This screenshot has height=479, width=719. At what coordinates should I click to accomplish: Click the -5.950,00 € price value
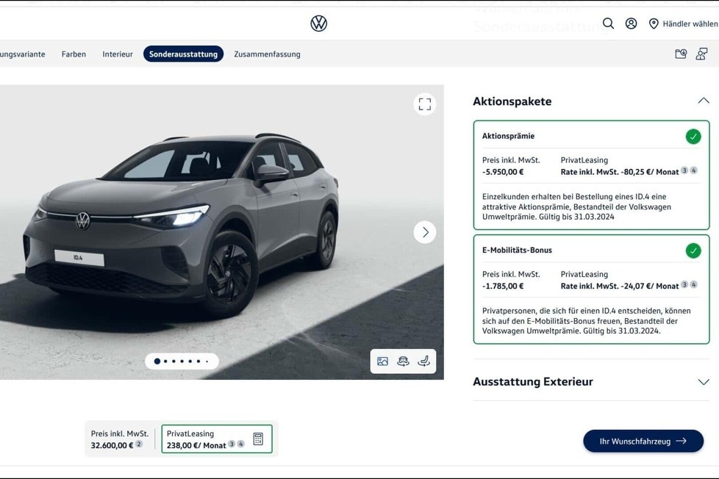point(503,172)
